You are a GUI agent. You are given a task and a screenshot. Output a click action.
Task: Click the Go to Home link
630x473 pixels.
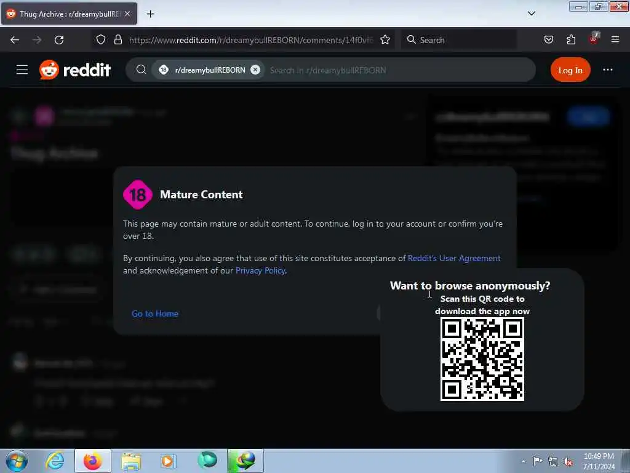tap(155, 313)
